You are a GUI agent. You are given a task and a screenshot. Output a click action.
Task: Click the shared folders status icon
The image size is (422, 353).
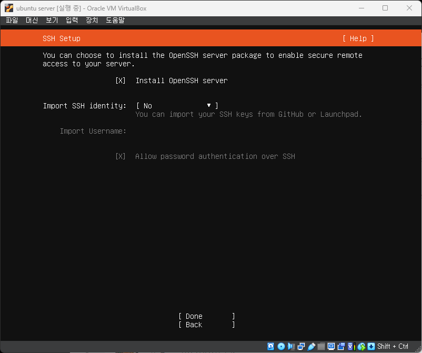321,347
